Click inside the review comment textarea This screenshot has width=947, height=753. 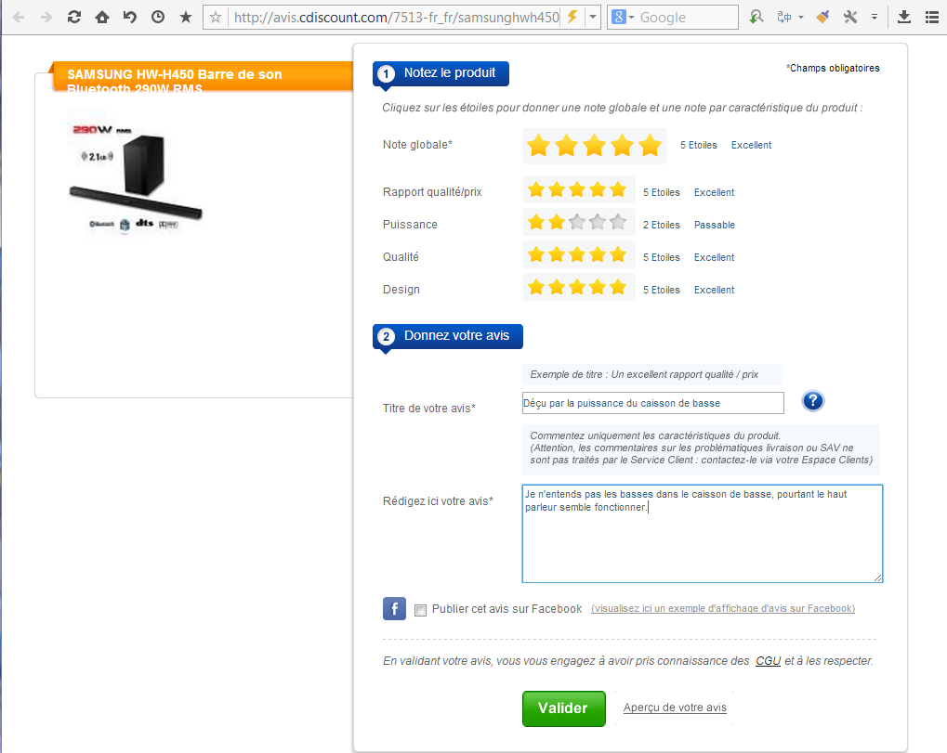[x=703, y=533]
